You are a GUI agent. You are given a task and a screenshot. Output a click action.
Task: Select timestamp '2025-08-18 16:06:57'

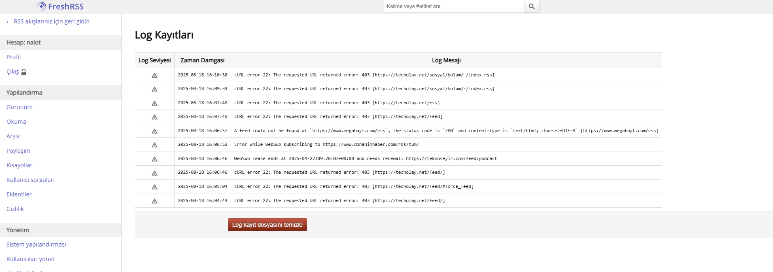point(203,131)
